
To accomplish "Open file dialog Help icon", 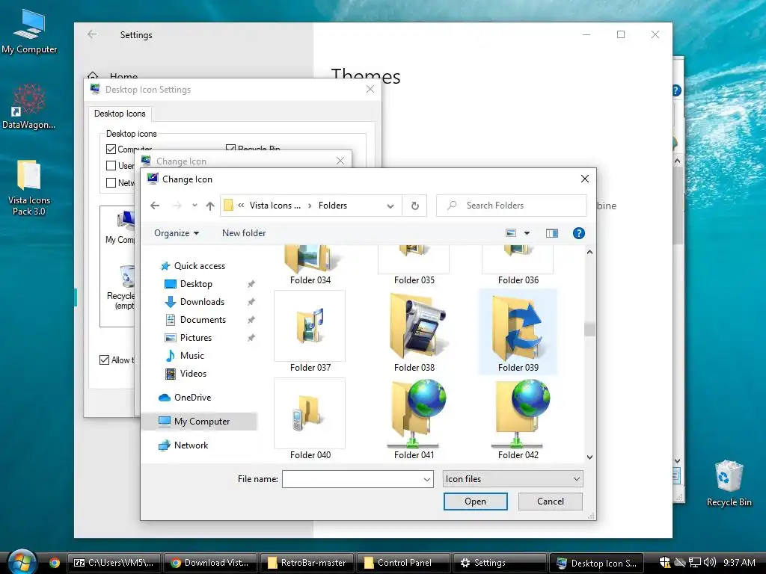I will 578,233.
